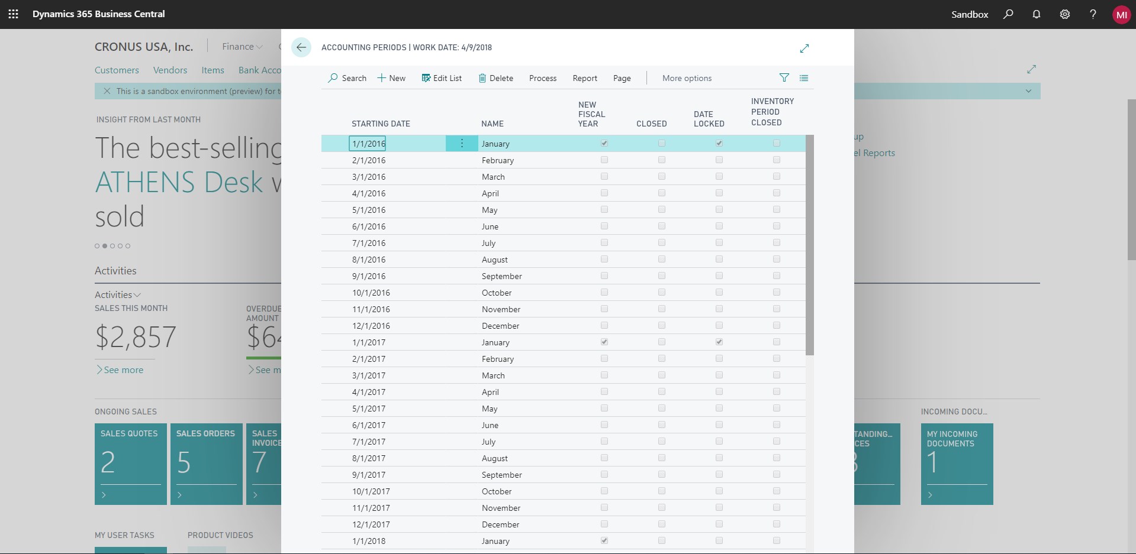Sort by Starting Date column header
Image resolution: width=1136 pixels, height=554 pixels.
[x=381, y=124]
